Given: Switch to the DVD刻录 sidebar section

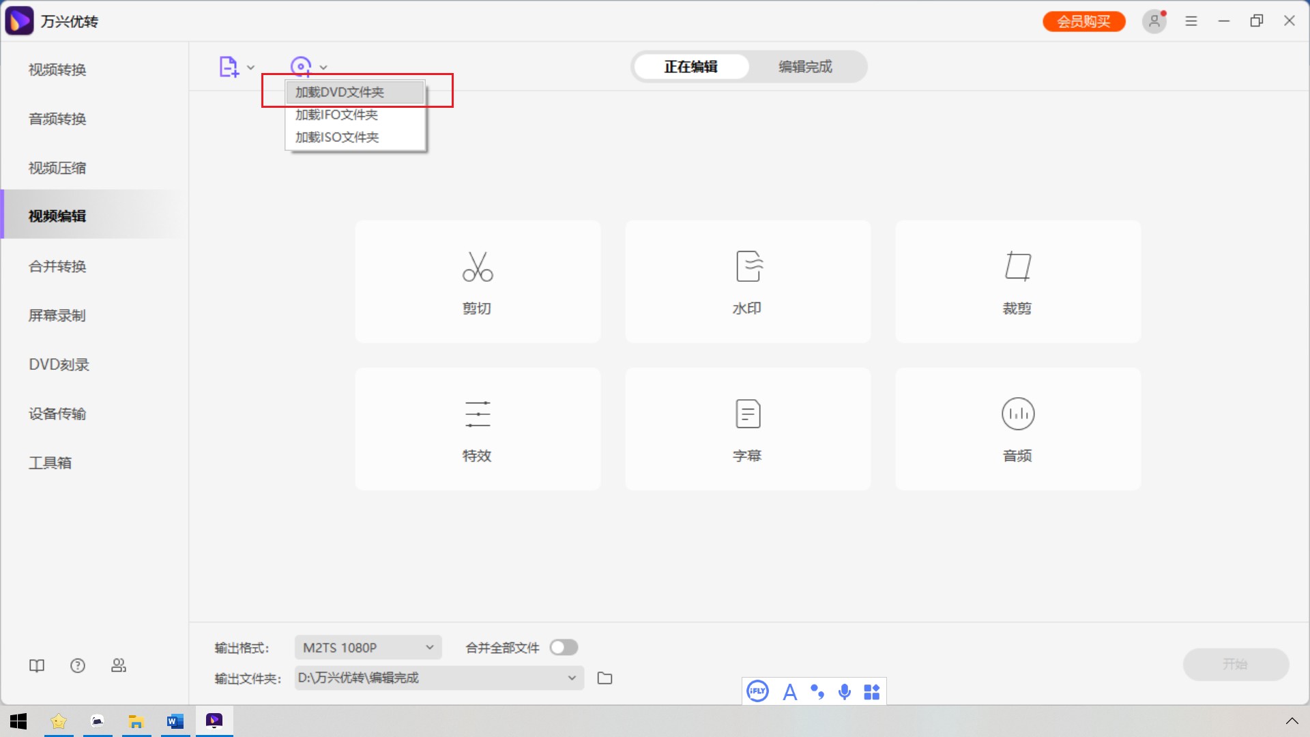Looking at the screenshot, I should (x=58, y=364).
